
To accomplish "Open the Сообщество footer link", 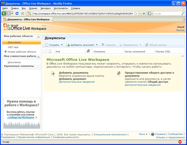I will pyautogui.click(x=175, y=134).
